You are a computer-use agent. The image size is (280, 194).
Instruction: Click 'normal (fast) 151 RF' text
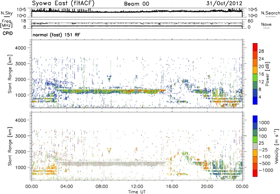pos(56,35)
